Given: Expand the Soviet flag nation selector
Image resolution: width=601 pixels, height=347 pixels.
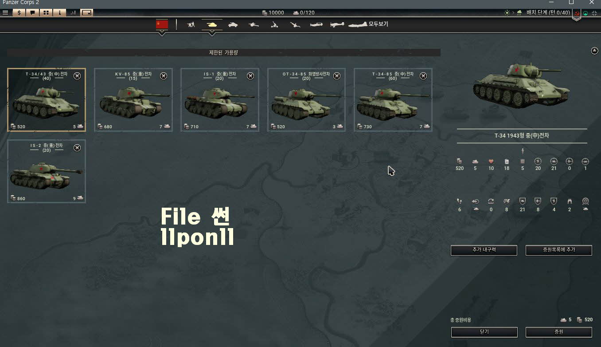Looking at the screenshot, I should [x=162, y=24].
